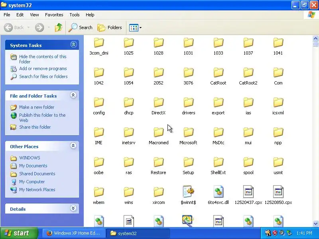Go to Shared Documents link
Image resolution: width=319 pixels, height=239 pixels.
(x=37, y=174)
